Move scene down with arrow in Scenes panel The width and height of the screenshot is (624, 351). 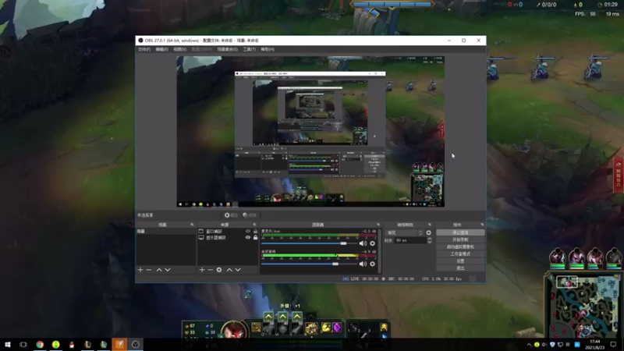168,270
